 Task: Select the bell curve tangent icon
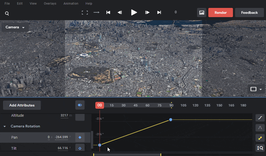[x=260, y=128]
